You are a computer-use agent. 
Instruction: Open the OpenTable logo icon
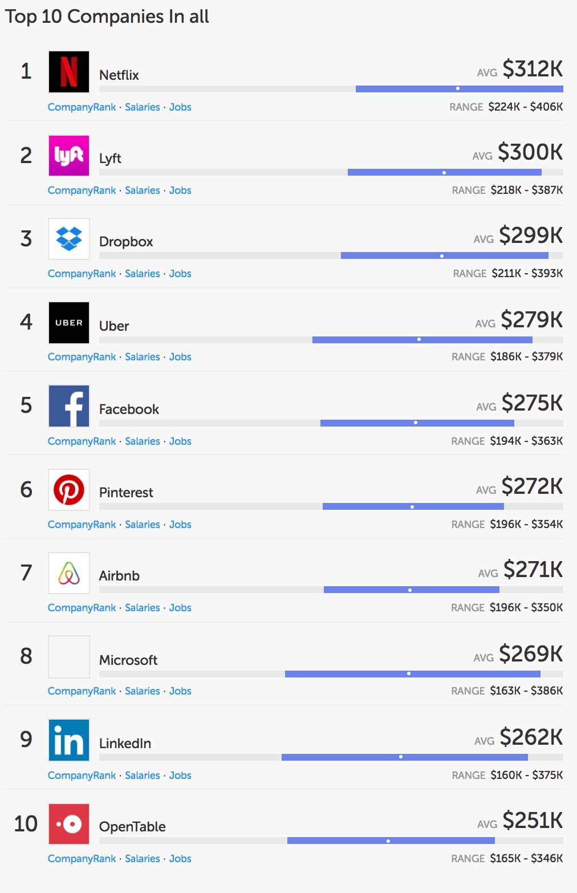(69, 824)
